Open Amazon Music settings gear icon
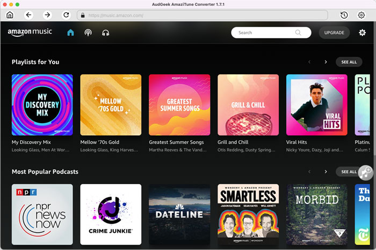The image size is (376, 250). pos(362,33)
